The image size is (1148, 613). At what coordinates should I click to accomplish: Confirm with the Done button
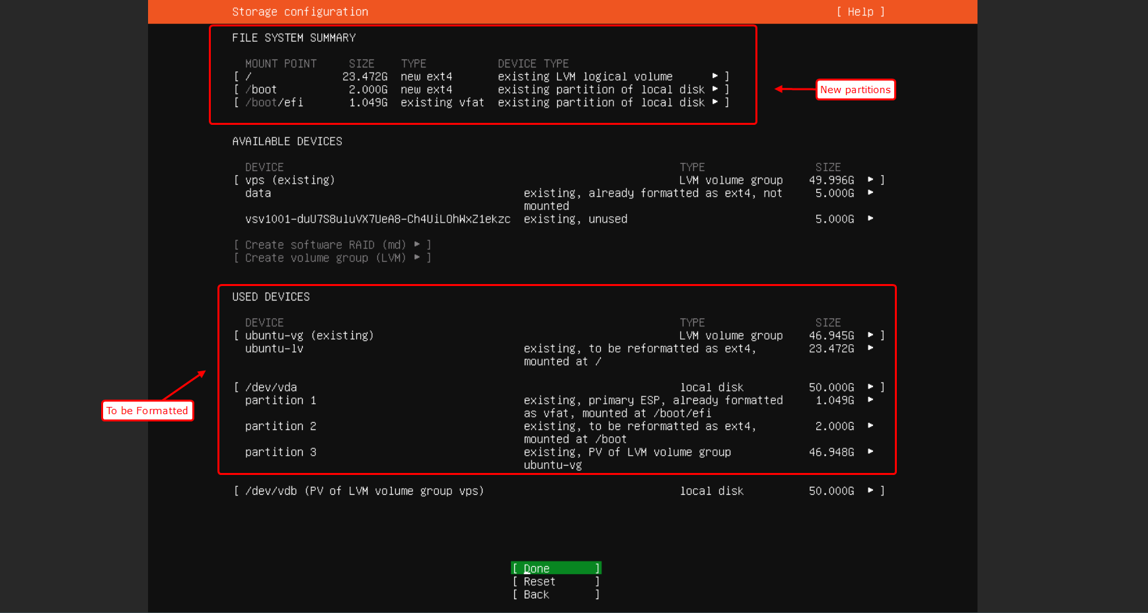(556, 568)
